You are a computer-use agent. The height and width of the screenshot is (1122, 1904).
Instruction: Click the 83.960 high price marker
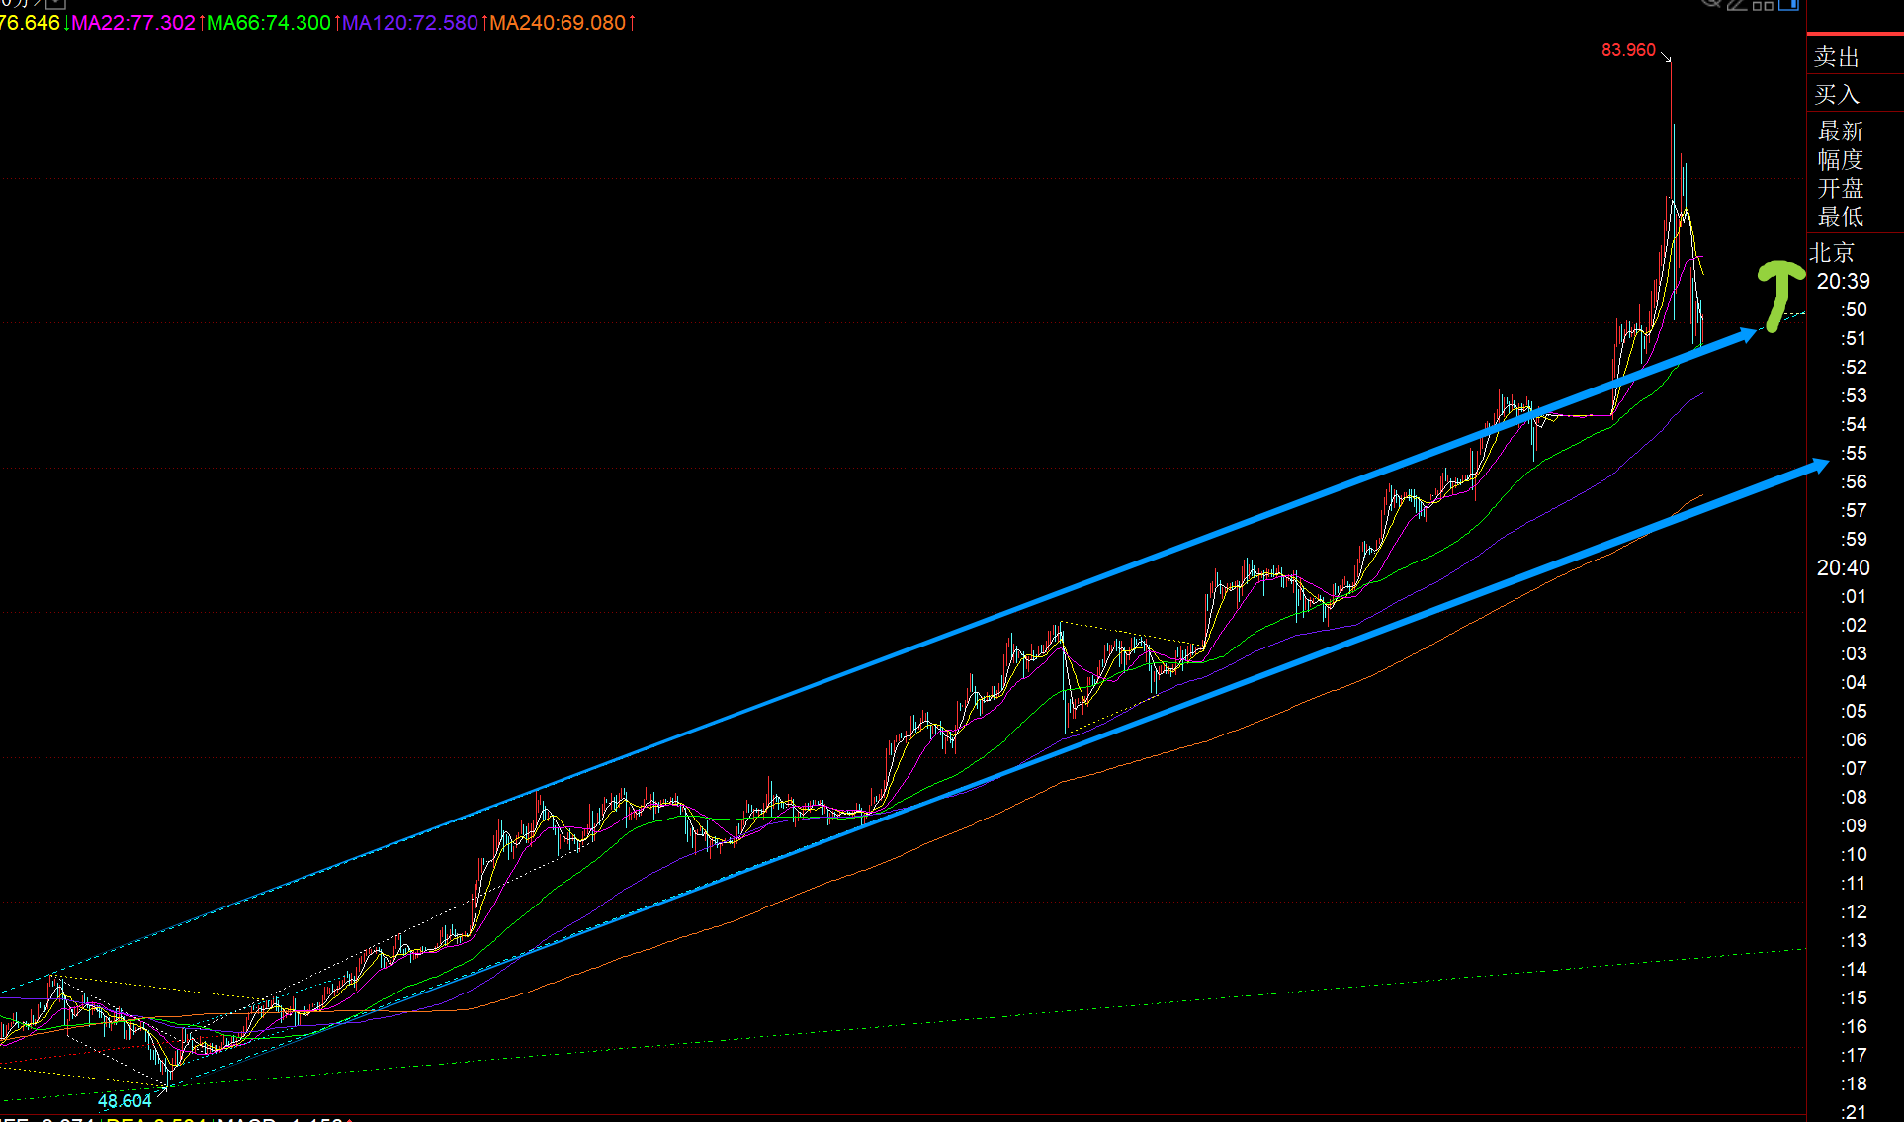tap(1628, 50)
